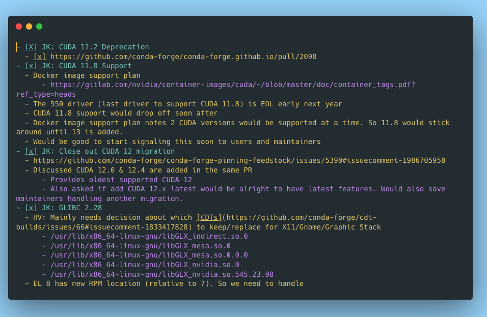Open the conda-forge-pinning-feedstock issue 5390 link
The height and width of the screenshot is (317, 487).
pyautogui.click(x=239, y=160)
